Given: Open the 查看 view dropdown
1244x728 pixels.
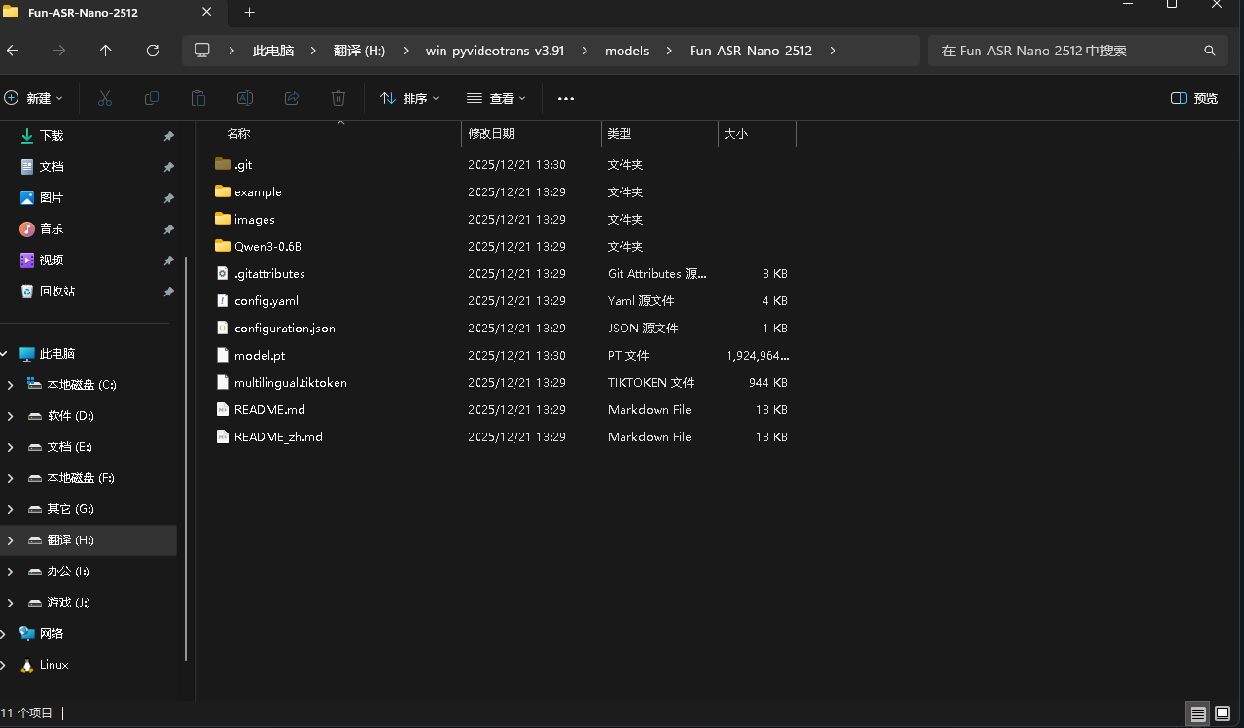Looking at the screenshot, I should tap(496, 98).
